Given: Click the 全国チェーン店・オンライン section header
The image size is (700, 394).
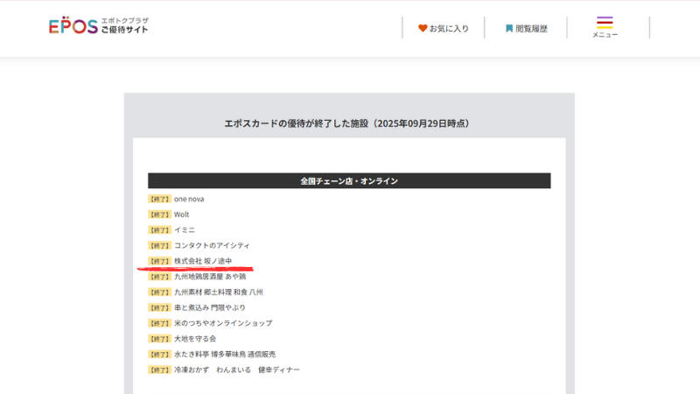Looking at the screenshot, I should (348, 181).
